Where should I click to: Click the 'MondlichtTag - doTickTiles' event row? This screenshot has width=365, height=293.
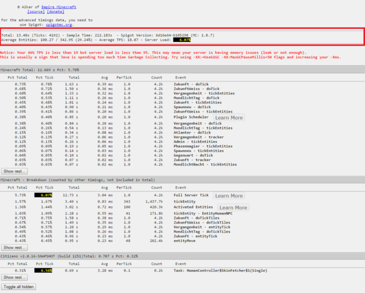click(x=182, y=232)
